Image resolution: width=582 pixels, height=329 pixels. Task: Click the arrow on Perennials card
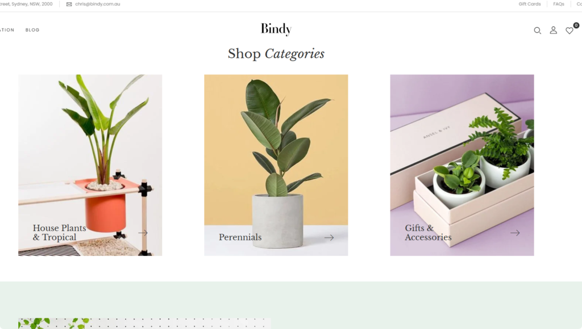[x=329, y=238]
